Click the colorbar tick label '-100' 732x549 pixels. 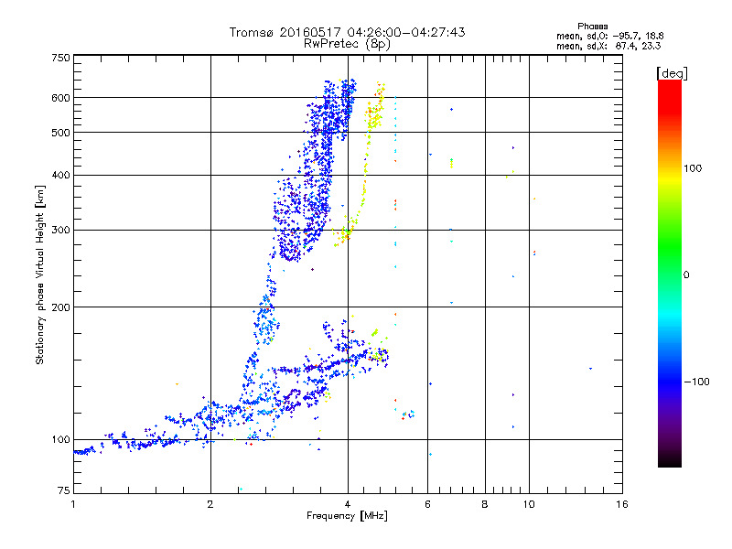(696, 382)
